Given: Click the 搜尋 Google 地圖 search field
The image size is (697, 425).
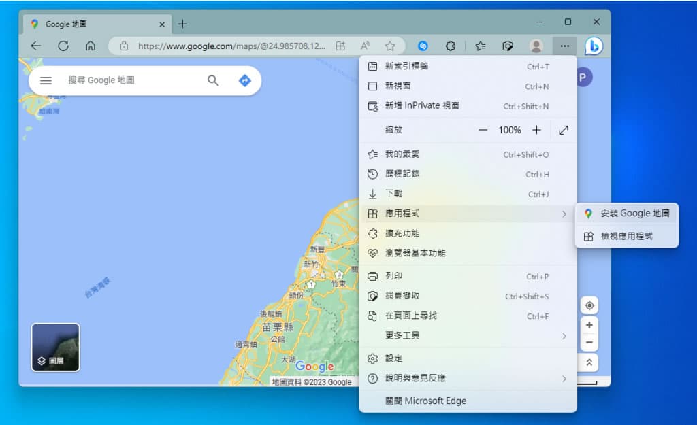Looking at the screenshot, I should 133,80.
